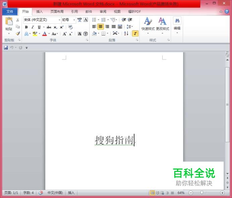Click the Multilevel List icon
Screen dimensions: 232x198
pyautogui.click(x=113, y=20)
